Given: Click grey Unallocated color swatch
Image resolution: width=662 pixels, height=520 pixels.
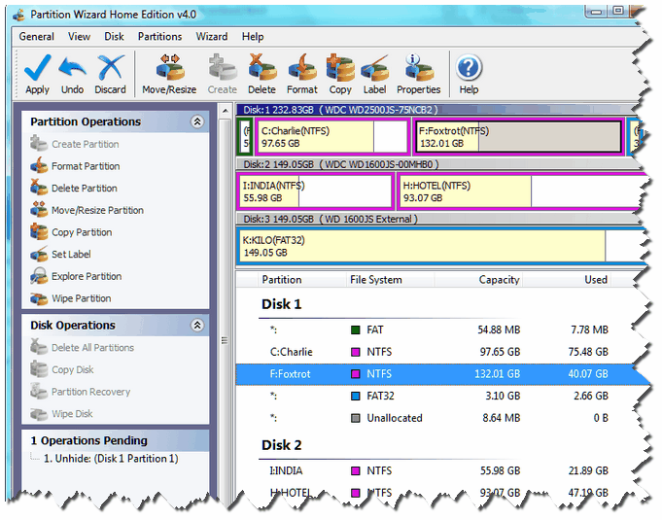Looking at the screenshot, I should 356,418.
